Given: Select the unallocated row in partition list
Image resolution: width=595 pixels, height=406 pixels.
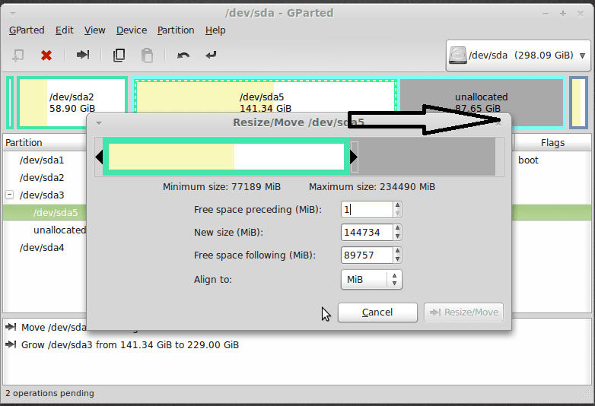Looking at the screenshot, I should pyautogui.click(x=59, y=230).
